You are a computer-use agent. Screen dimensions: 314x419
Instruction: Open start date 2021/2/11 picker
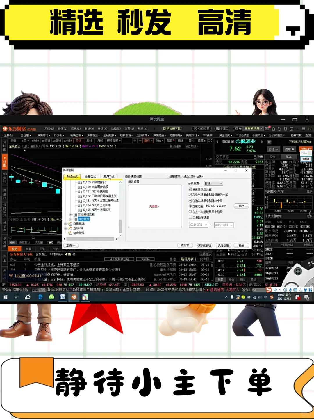pyautogui.click(x=198, y=225)
